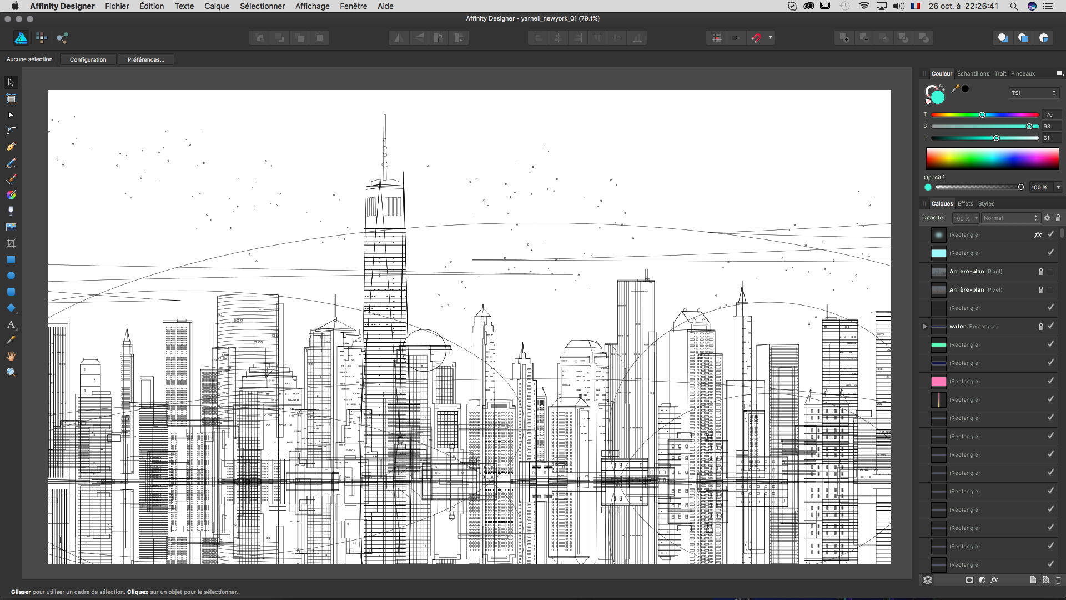
Task: Select the Ellipse shape tool
Action: click(11, 276)
